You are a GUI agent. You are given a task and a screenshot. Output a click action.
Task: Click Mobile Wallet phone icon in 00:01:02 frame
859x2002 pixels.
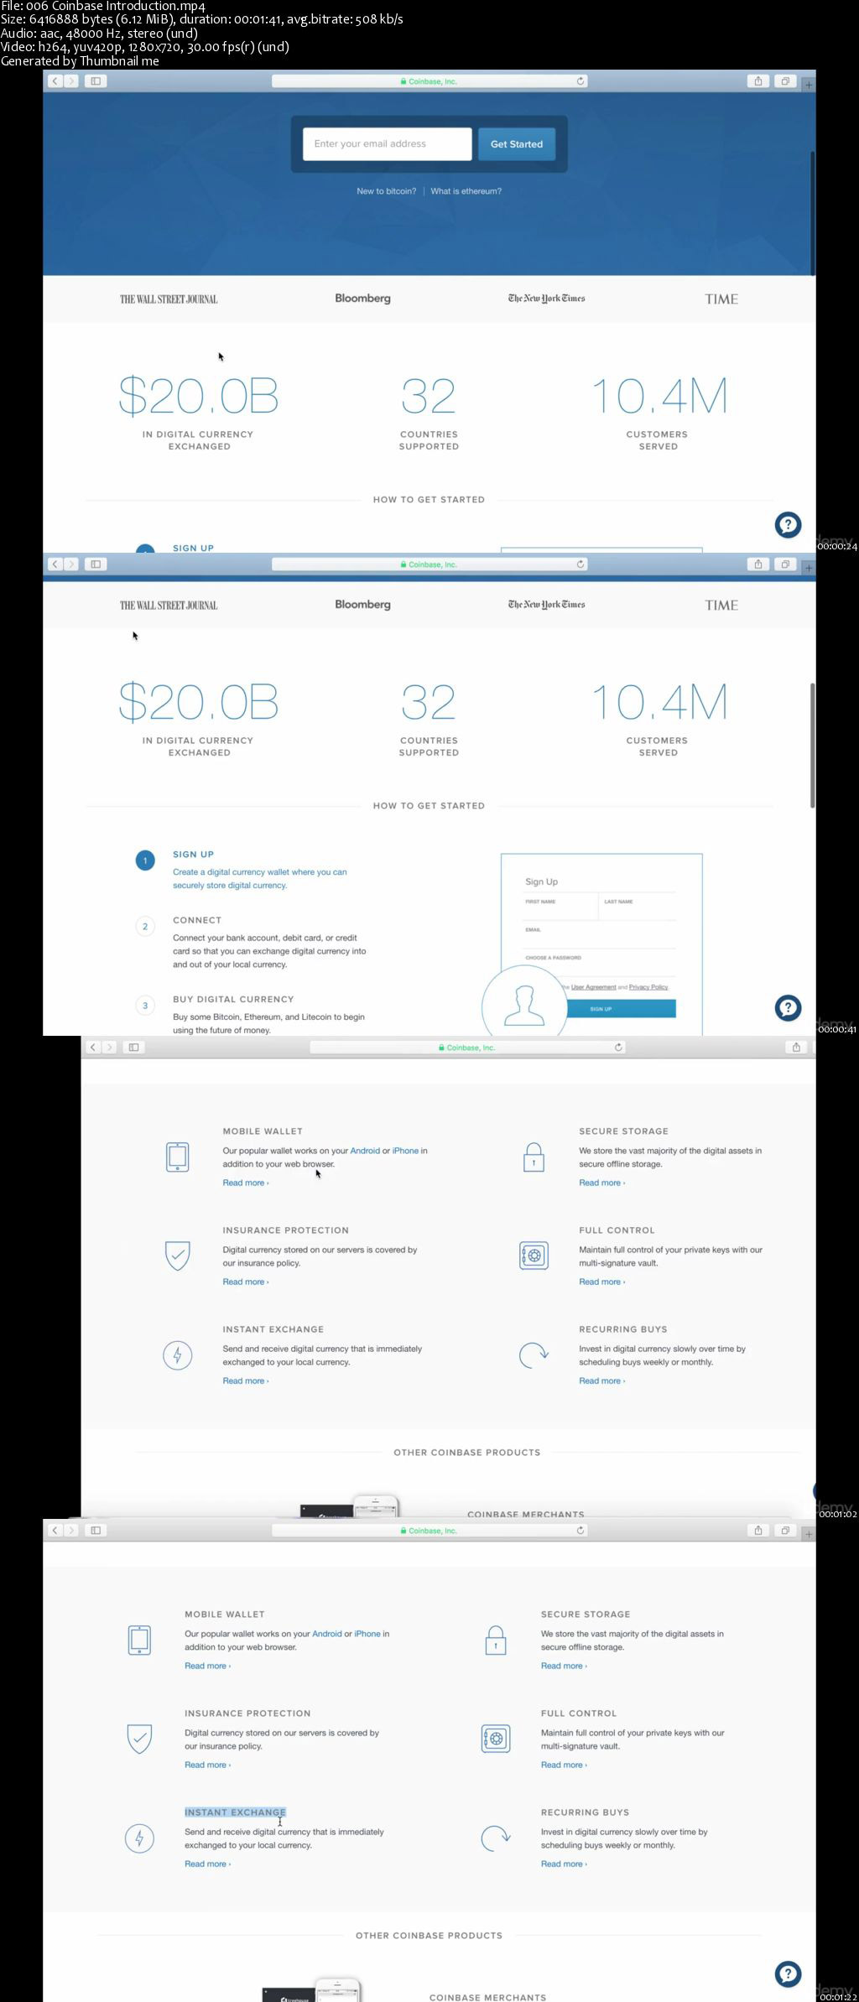pyautogui.click(x=177, y=1157)
